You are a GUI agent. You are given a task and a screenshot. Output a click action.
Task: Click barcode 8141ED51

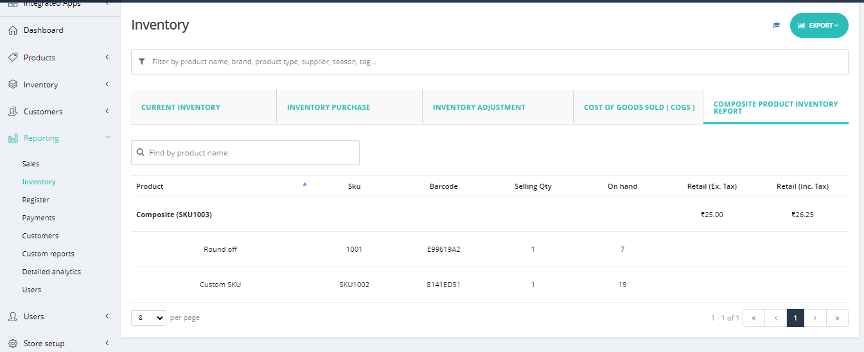[444, 285]
